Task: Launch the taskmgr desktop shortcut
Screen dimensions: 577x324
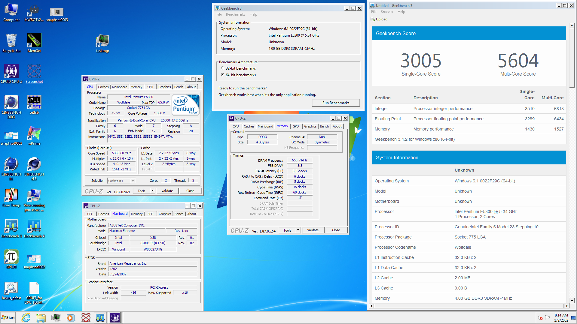Action: click(x=102, y=43)
